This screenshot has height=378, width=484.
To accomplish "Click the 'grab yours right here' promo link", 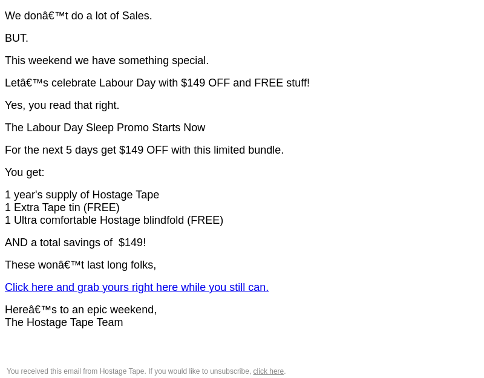I will click(137, 287).
